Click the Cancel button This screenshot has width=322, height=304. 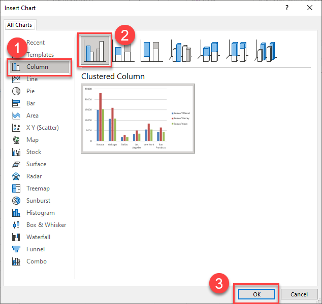pos(299,294)
